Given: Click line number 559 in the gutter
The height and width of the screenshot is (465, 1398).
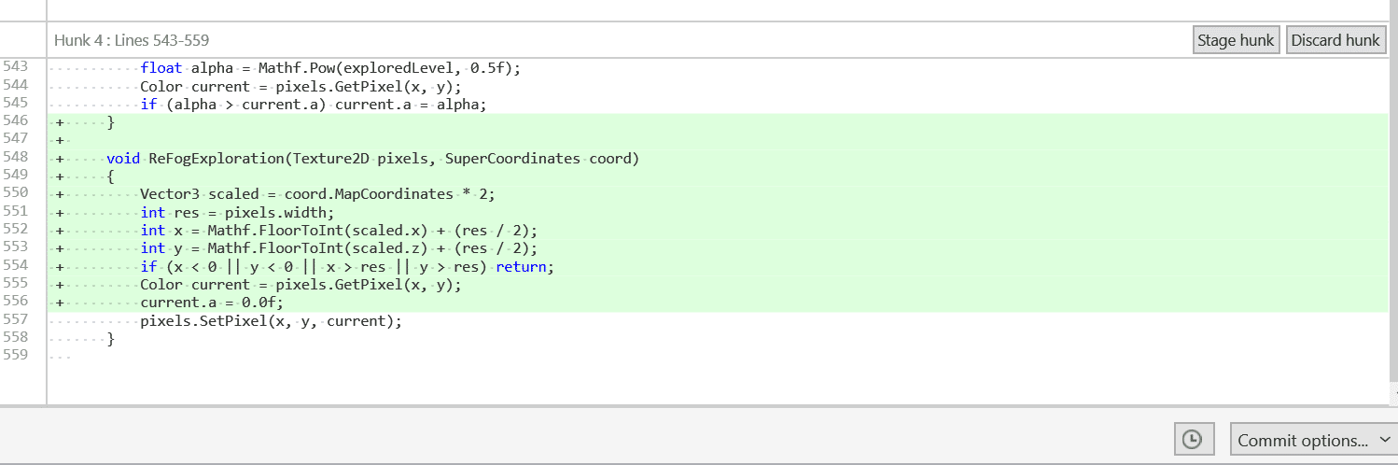Looking at the screenshot, I should [16, 355].
